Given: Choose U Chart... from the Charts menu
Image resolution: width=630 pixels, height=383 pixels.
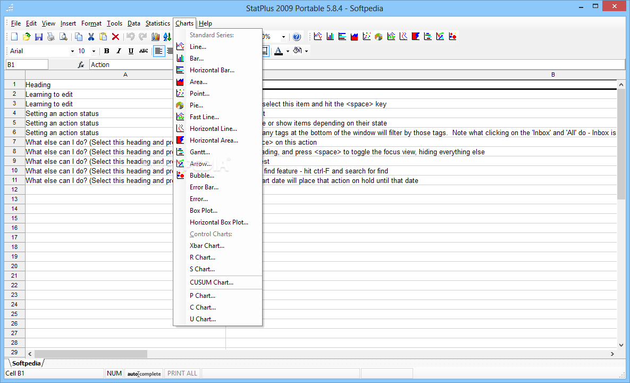Looking at the screenshot, I should (x=218, y=319).
